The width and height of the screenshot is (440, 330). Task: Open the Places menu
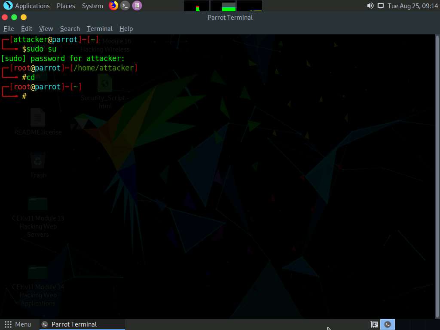click(x=66, y=6)
